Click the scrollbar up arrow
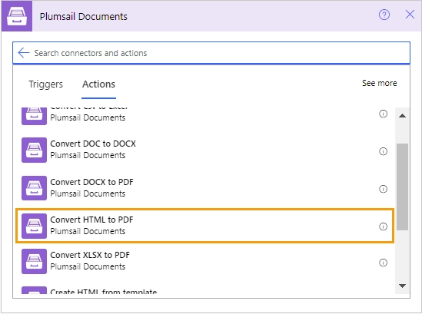 point(402,116)
